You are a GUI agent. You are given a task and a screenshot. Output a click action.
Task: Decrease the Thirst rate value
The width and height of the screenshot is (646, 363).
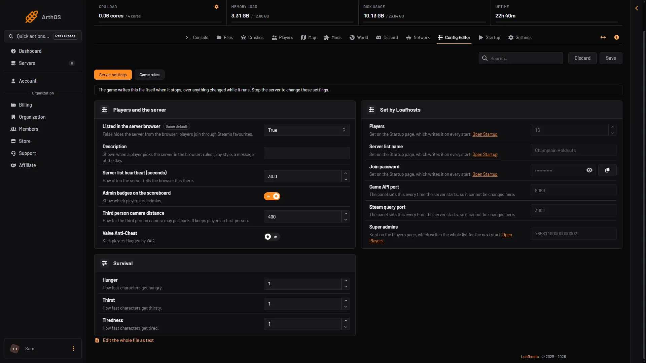pyautogui.click(x=346, y=307)
